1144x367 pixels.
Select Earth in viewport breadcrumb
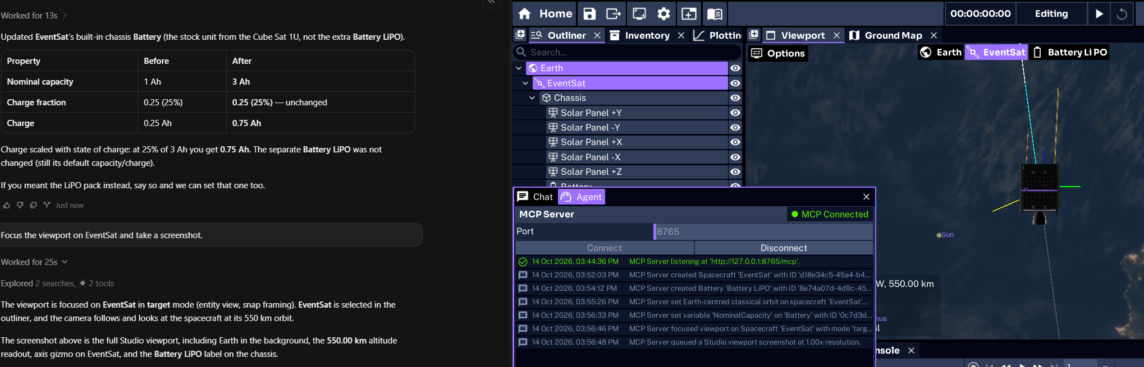(941, 52)
